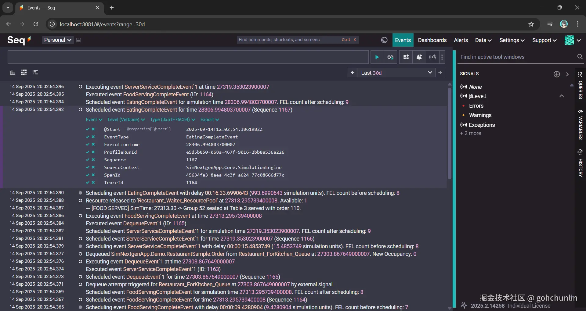Toggle the dark/light theme moon icon
Image resolution: width=586 pixels, height=311 pixels.
click(x=384, y=40)
